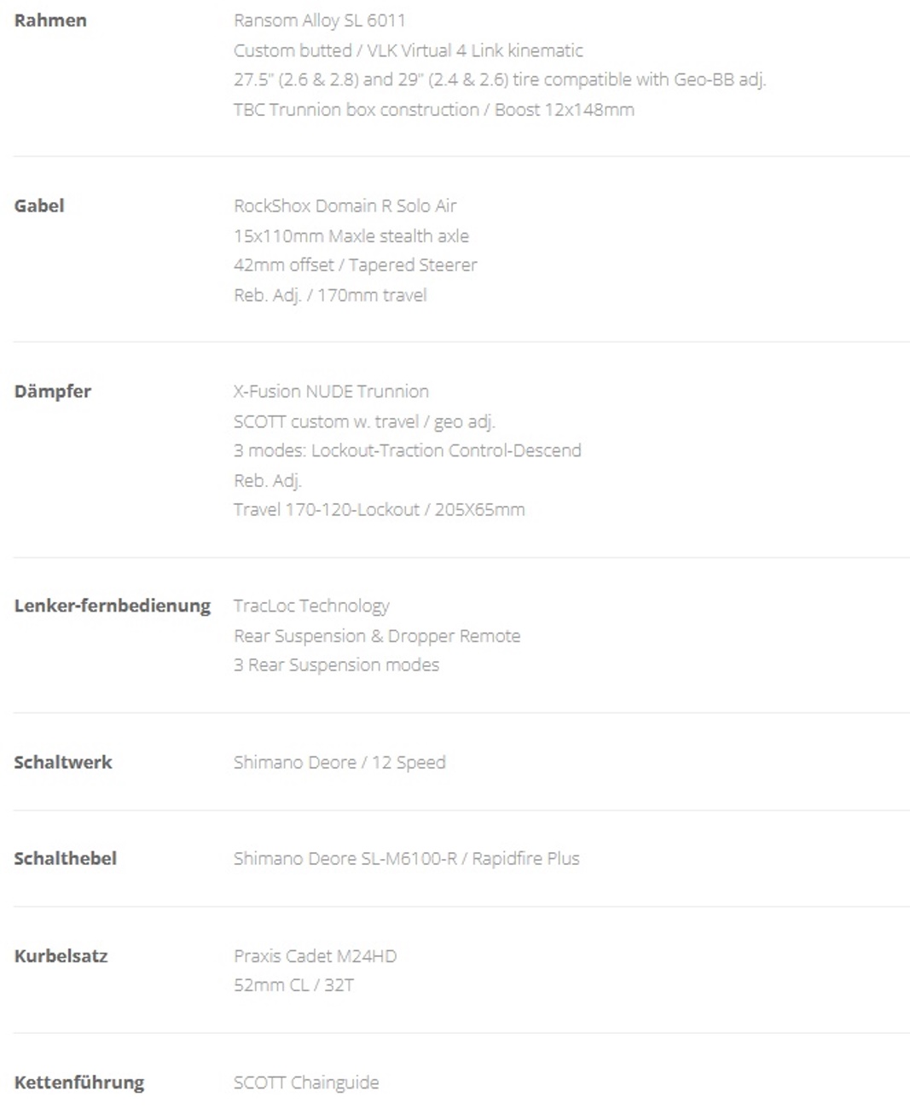Click Rear Suspension & Dropper Remote line
Screen dimensions: 910x1114
pyautogui.click(x=377, y=636)
